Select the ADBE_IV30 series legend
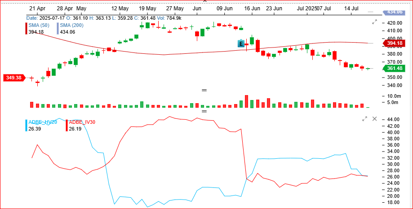413x209 pixels. [82, 122]
